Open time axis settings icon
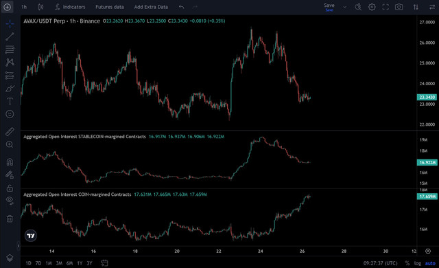The width and height of the screenshot is (439, 268). click(428, 251)
